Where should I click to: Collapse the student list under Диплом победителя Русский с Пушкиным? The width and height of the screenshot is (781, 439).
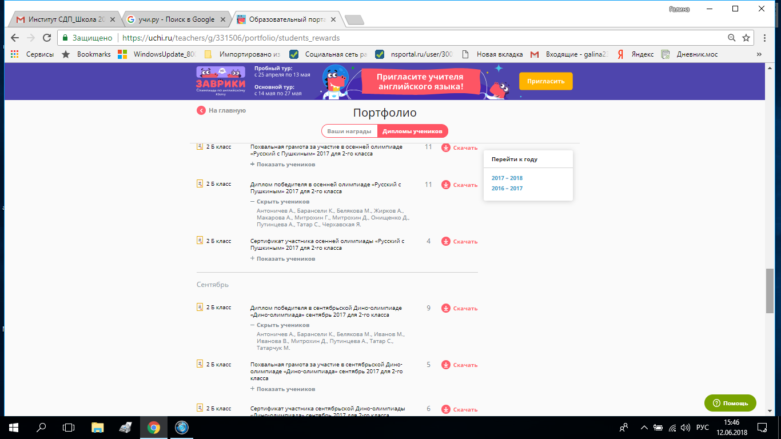(280, 202)
